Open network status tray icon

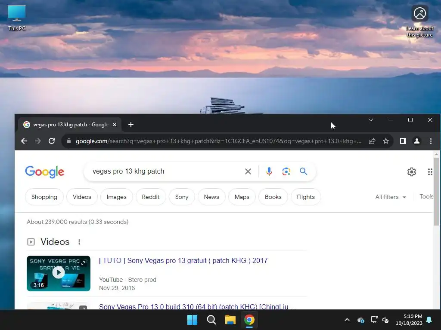(374, 320)
